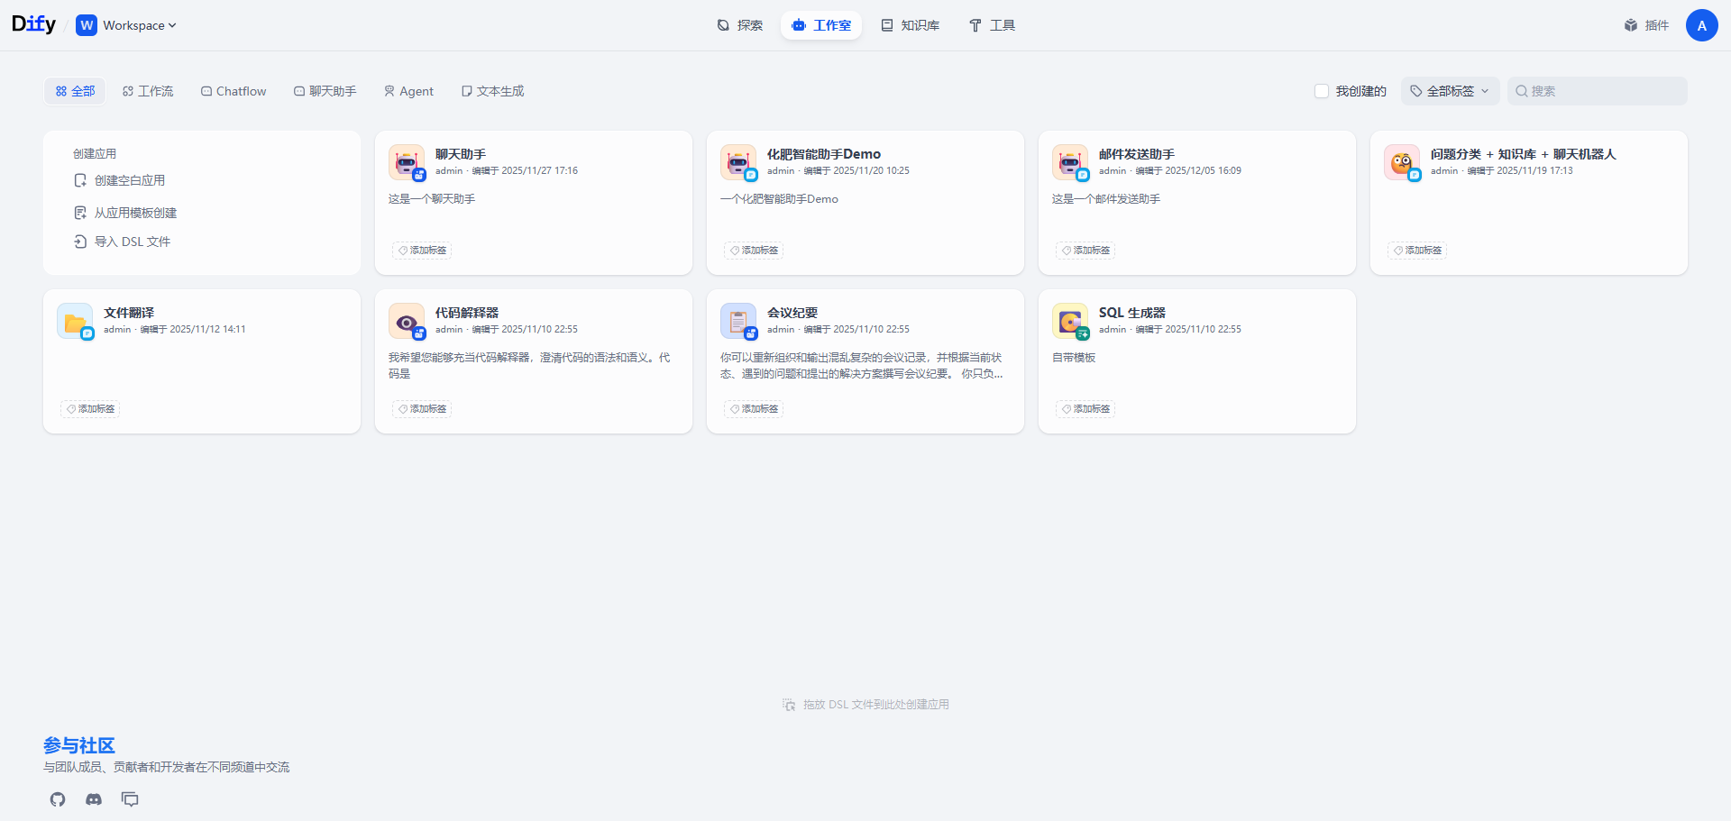Click the 化肥智能助手Demo title
1731x821 pixels.
click(824, 154)
